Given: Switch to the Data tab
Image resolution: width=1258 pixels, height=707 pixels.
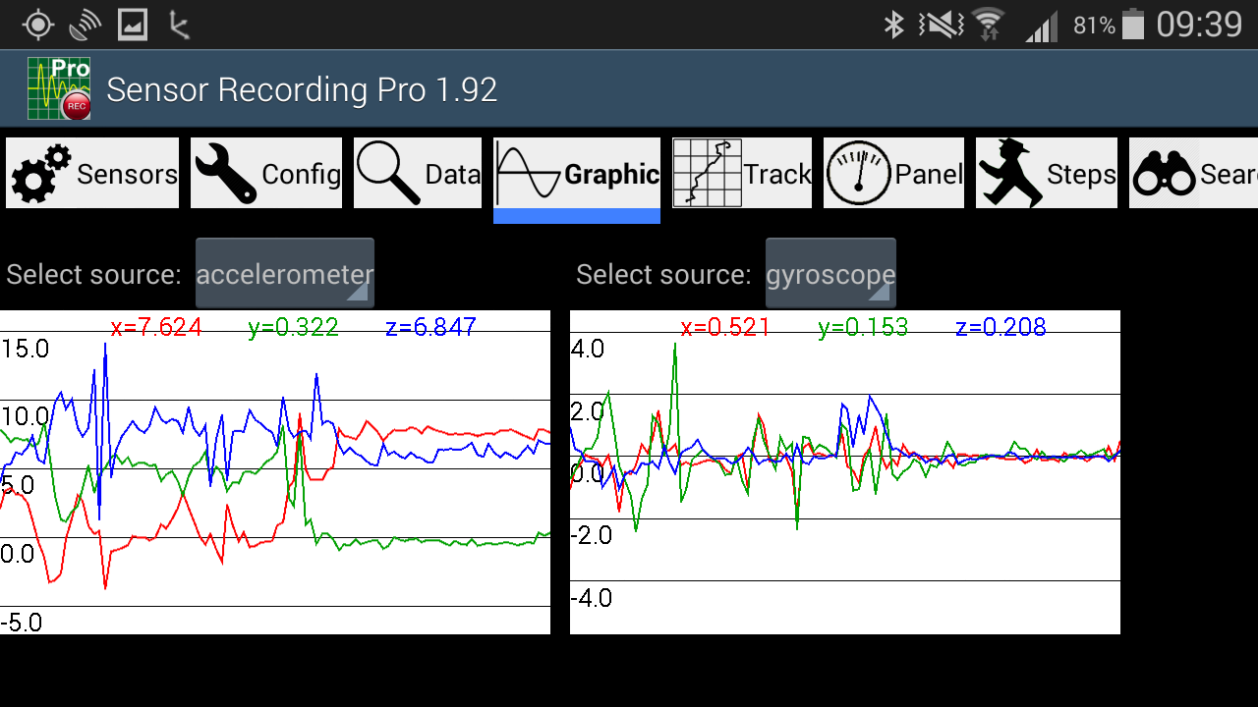Looking at the screenshot, I should 417,173.
